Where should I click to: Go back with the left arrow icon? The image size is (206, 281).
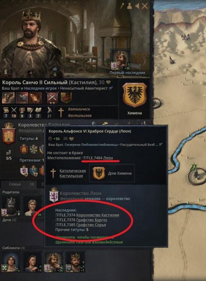click(137, 6)
